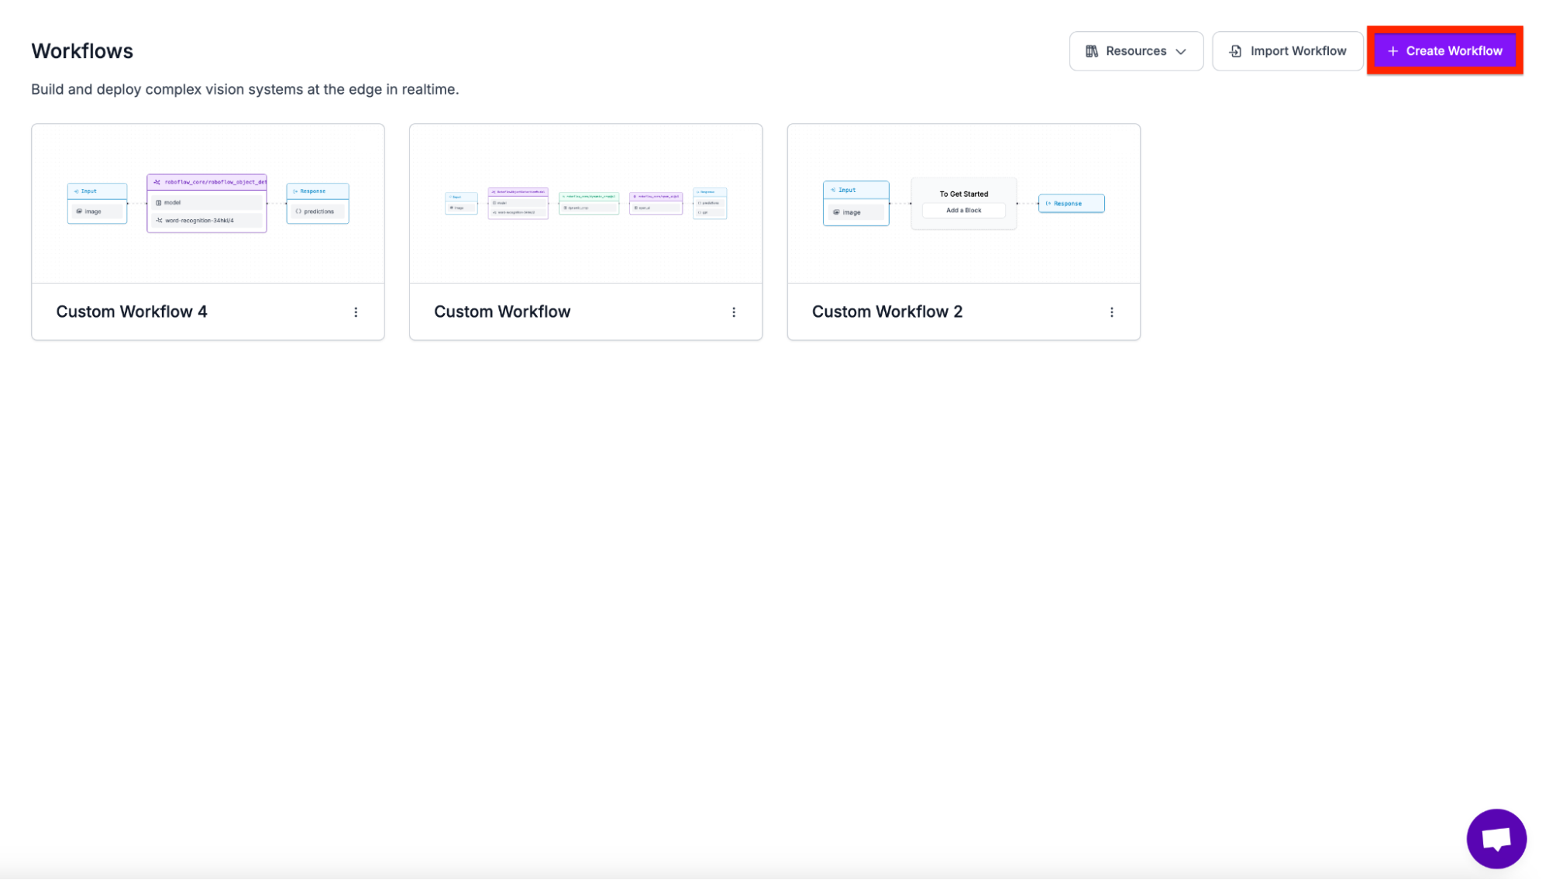Click Input block in Custom Workflow 2 preview
This screenshot has height=880, width=1549.
(855, 203)
